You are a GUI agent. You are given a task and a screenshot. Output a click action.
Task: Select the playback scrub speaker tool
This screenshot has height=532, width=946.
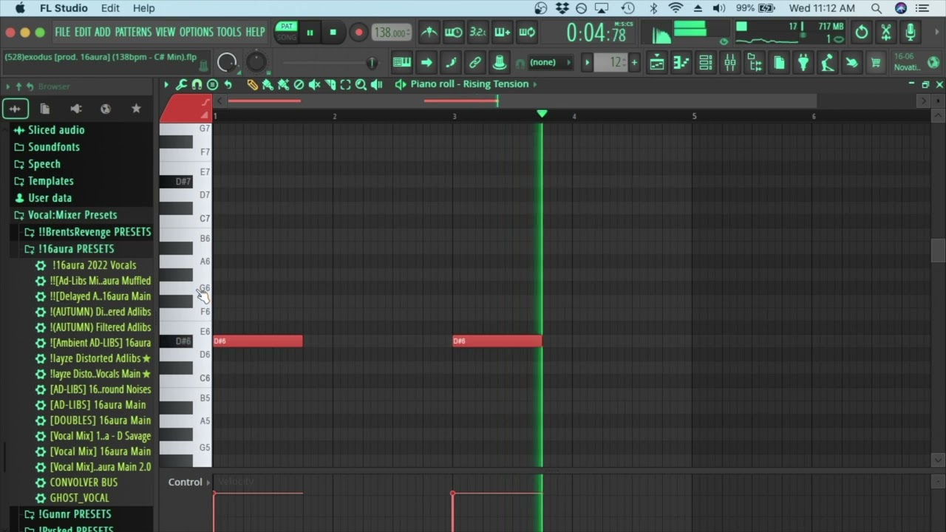click(x=376, y=84)
